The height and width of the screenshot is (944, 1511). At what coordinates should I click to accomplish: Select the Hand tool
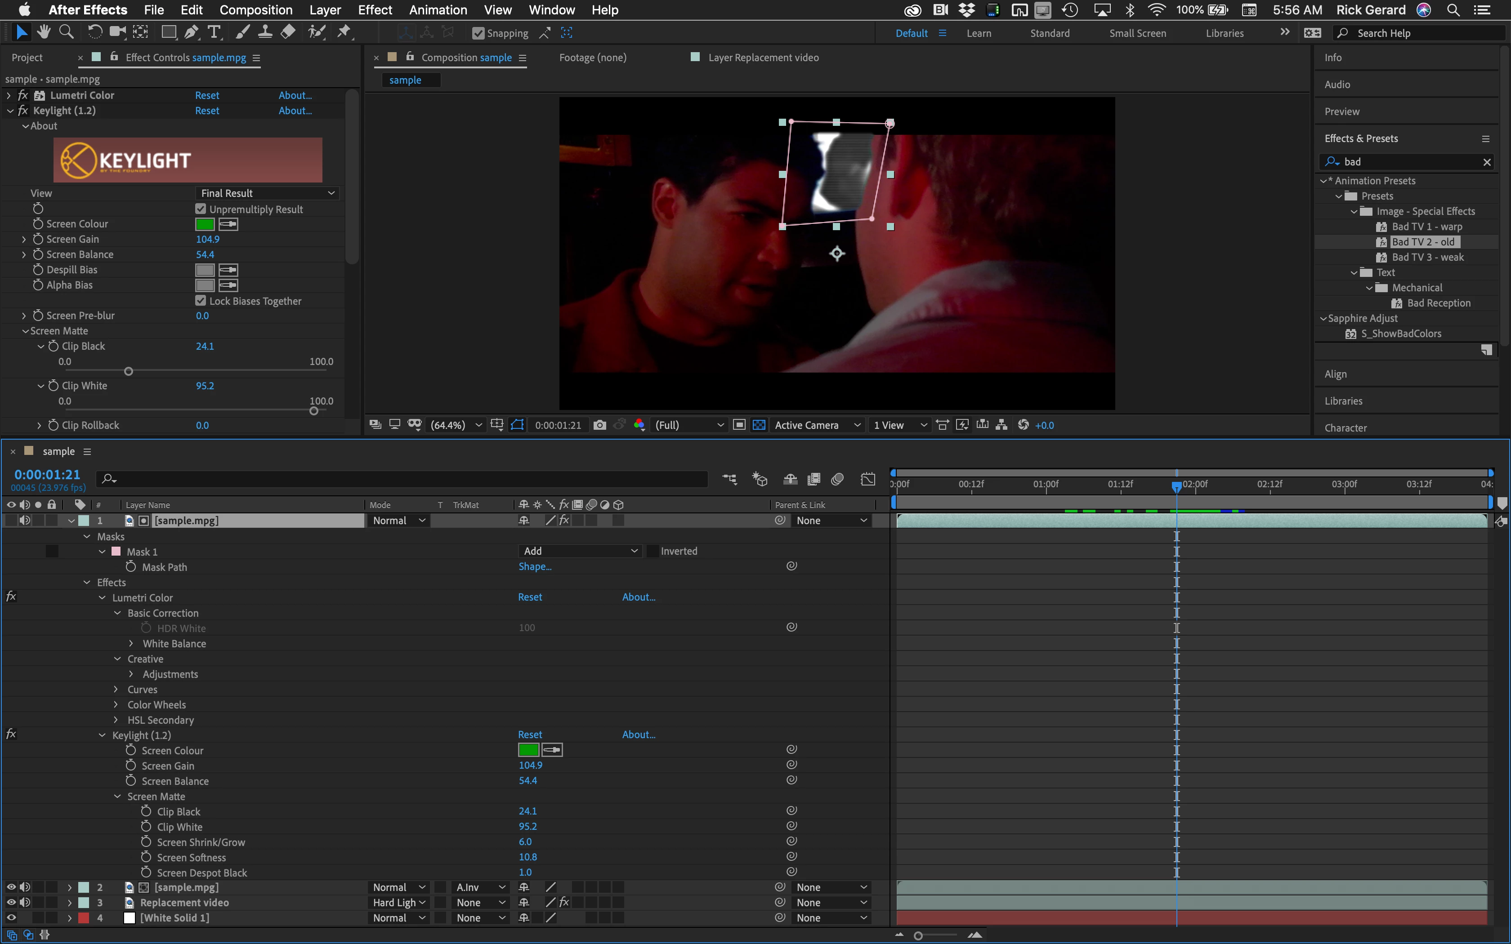point(44,32)
